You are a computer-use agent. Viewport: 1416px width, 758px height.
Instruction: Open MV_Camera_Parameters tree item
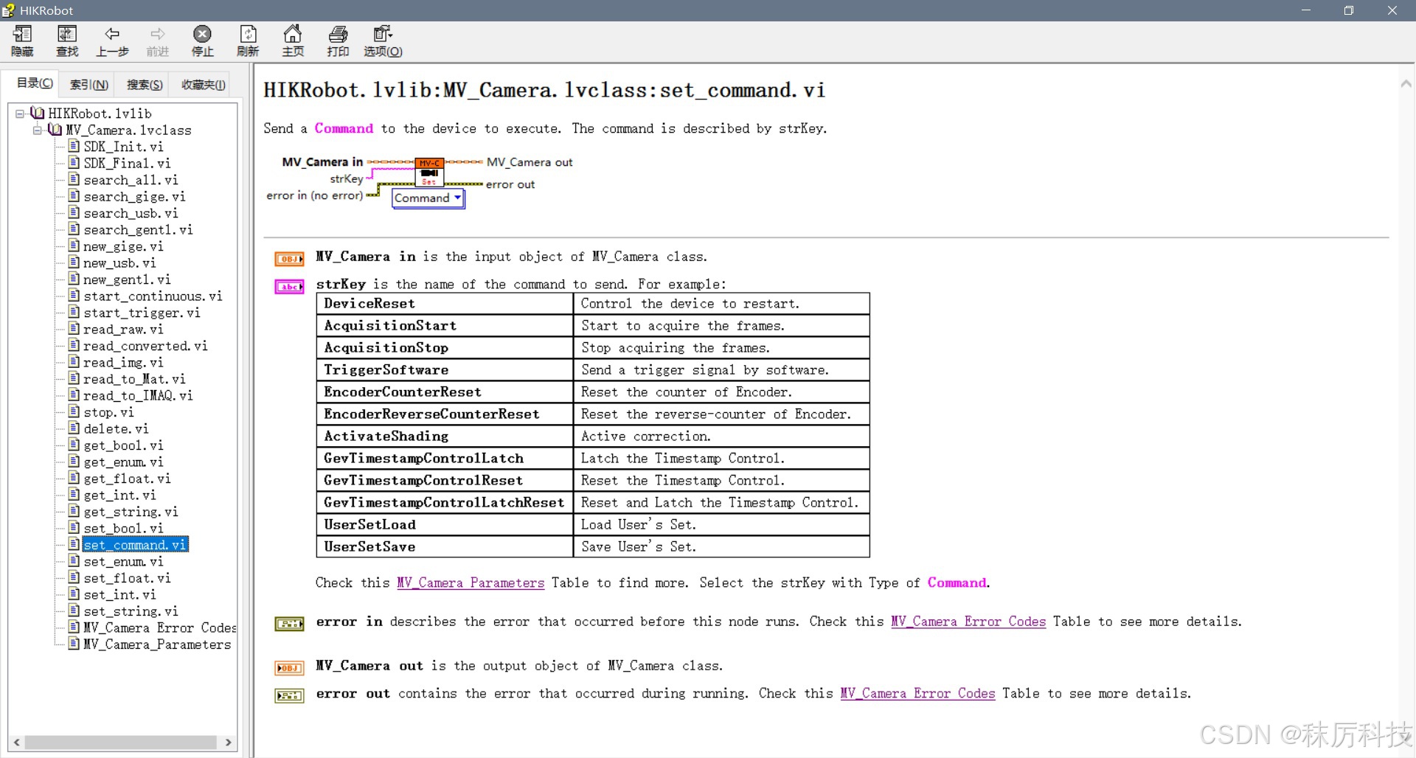point(157,644)
